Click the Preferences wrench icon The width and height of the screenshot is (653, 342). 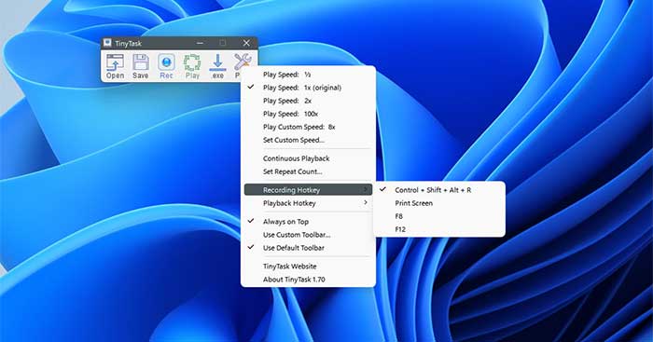click(x=243, y=62)
